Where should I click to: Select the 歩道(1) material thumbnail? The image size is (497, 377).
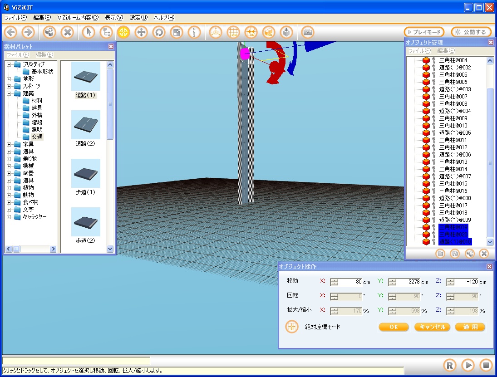point(86,173)
